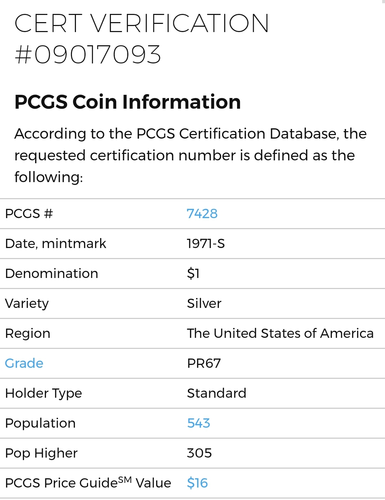The image size is (385, 500).
Task: Select the 1971-S date value
Action: click(206, 244)
